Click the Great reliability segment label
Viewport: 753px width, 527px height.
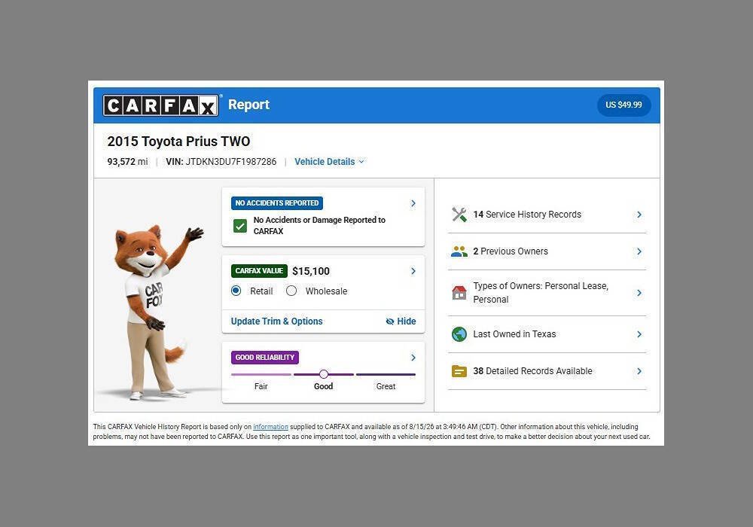click(386, 386)
